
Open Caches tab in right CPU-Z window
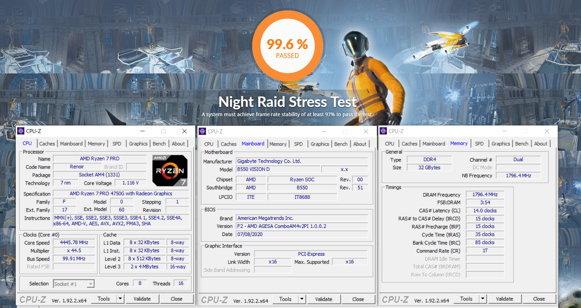[409, 143]
